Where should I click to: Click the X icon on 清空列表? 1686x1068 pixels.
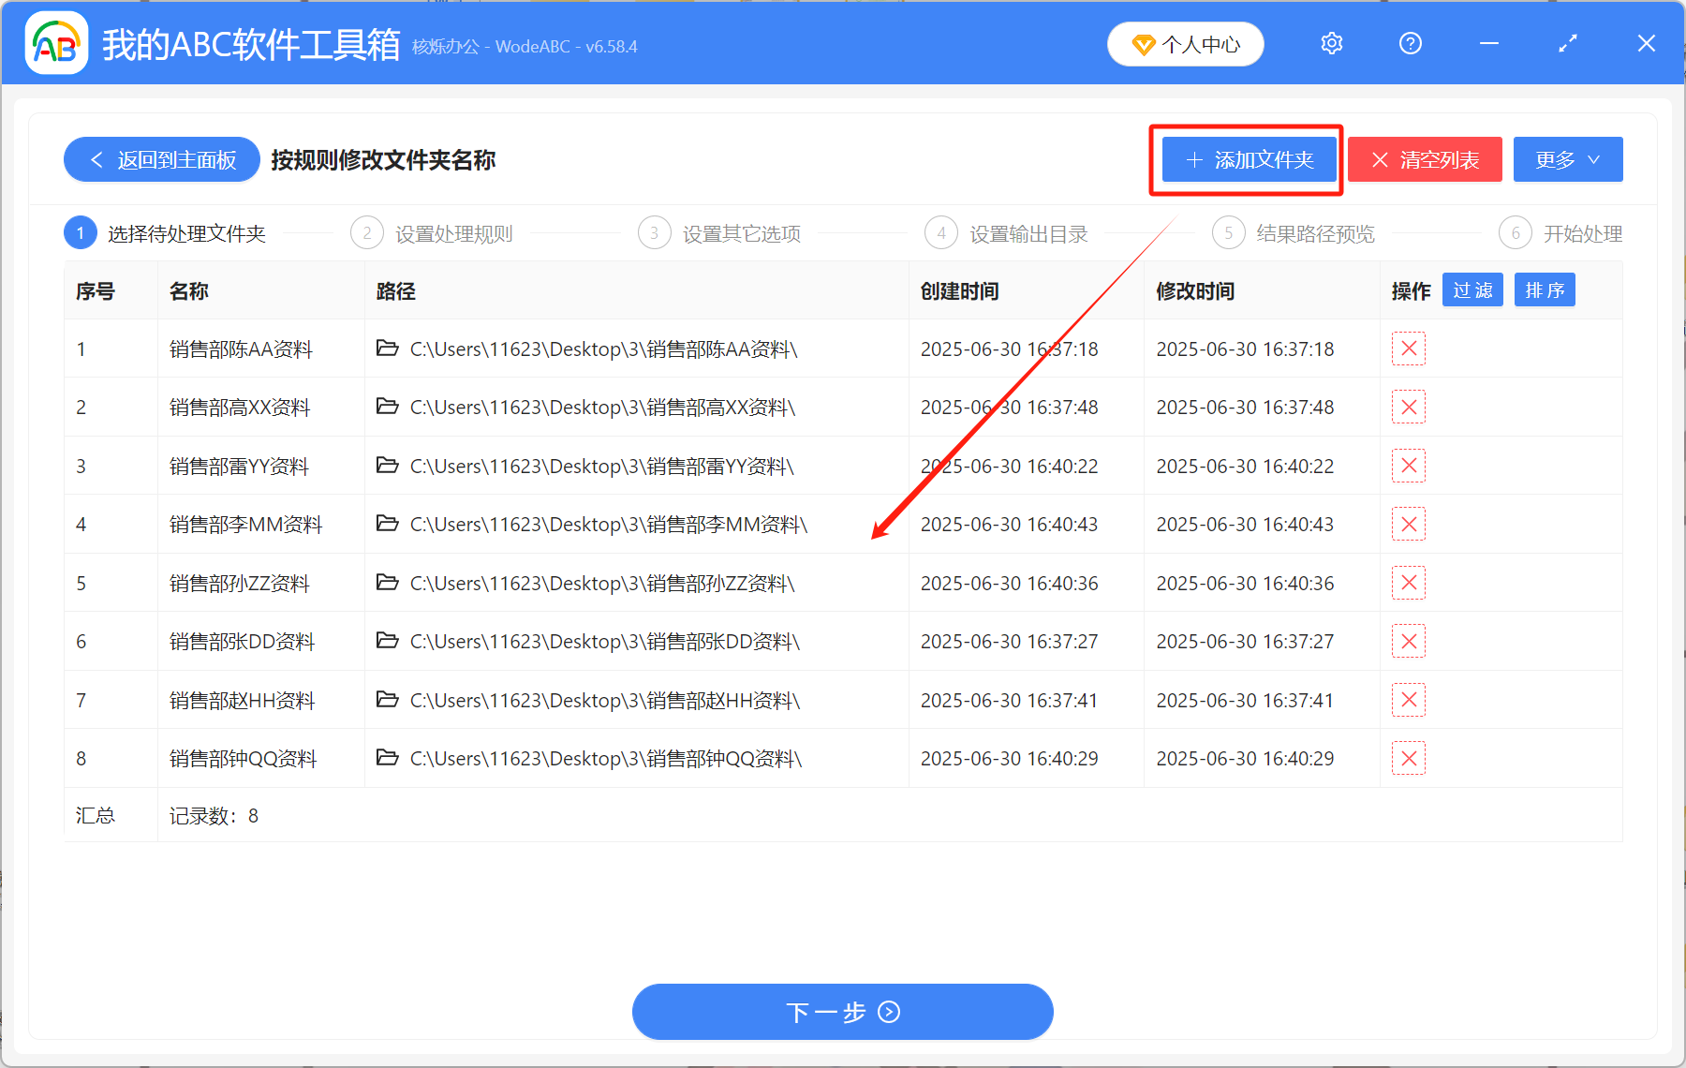(1380, 159)
